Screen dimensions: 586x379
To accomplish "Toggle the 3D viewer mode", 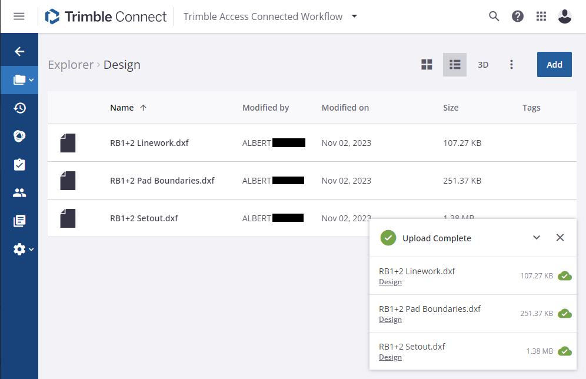I will click(483, 64).
